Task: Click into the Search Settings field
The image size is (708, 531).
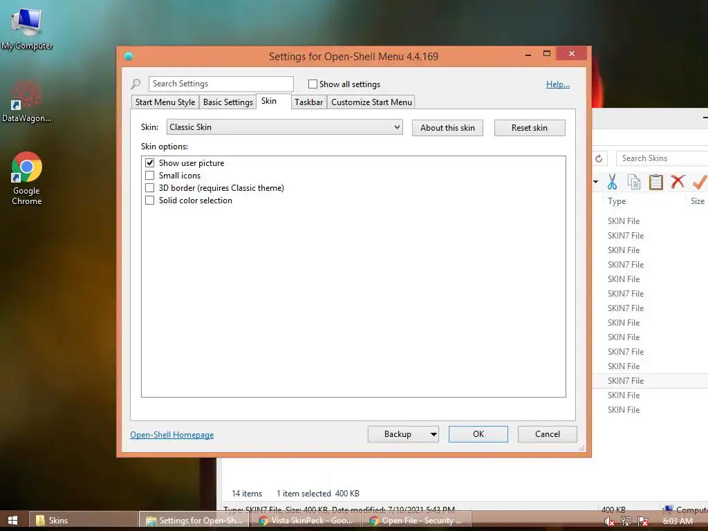Action: [221, 84]
